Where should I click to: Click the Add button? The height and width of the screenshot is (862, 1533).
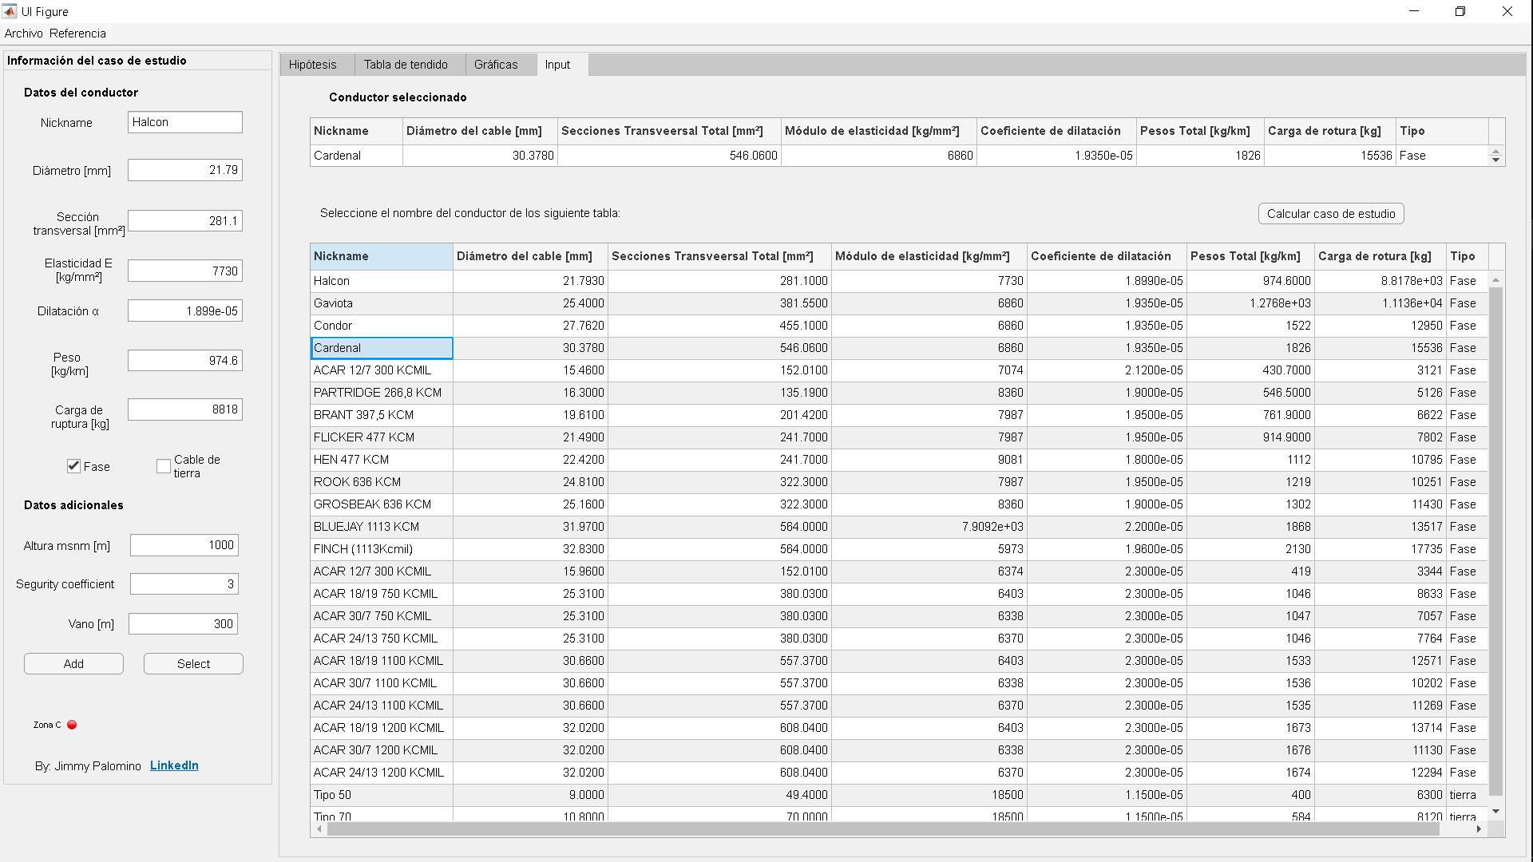(73, 663)
